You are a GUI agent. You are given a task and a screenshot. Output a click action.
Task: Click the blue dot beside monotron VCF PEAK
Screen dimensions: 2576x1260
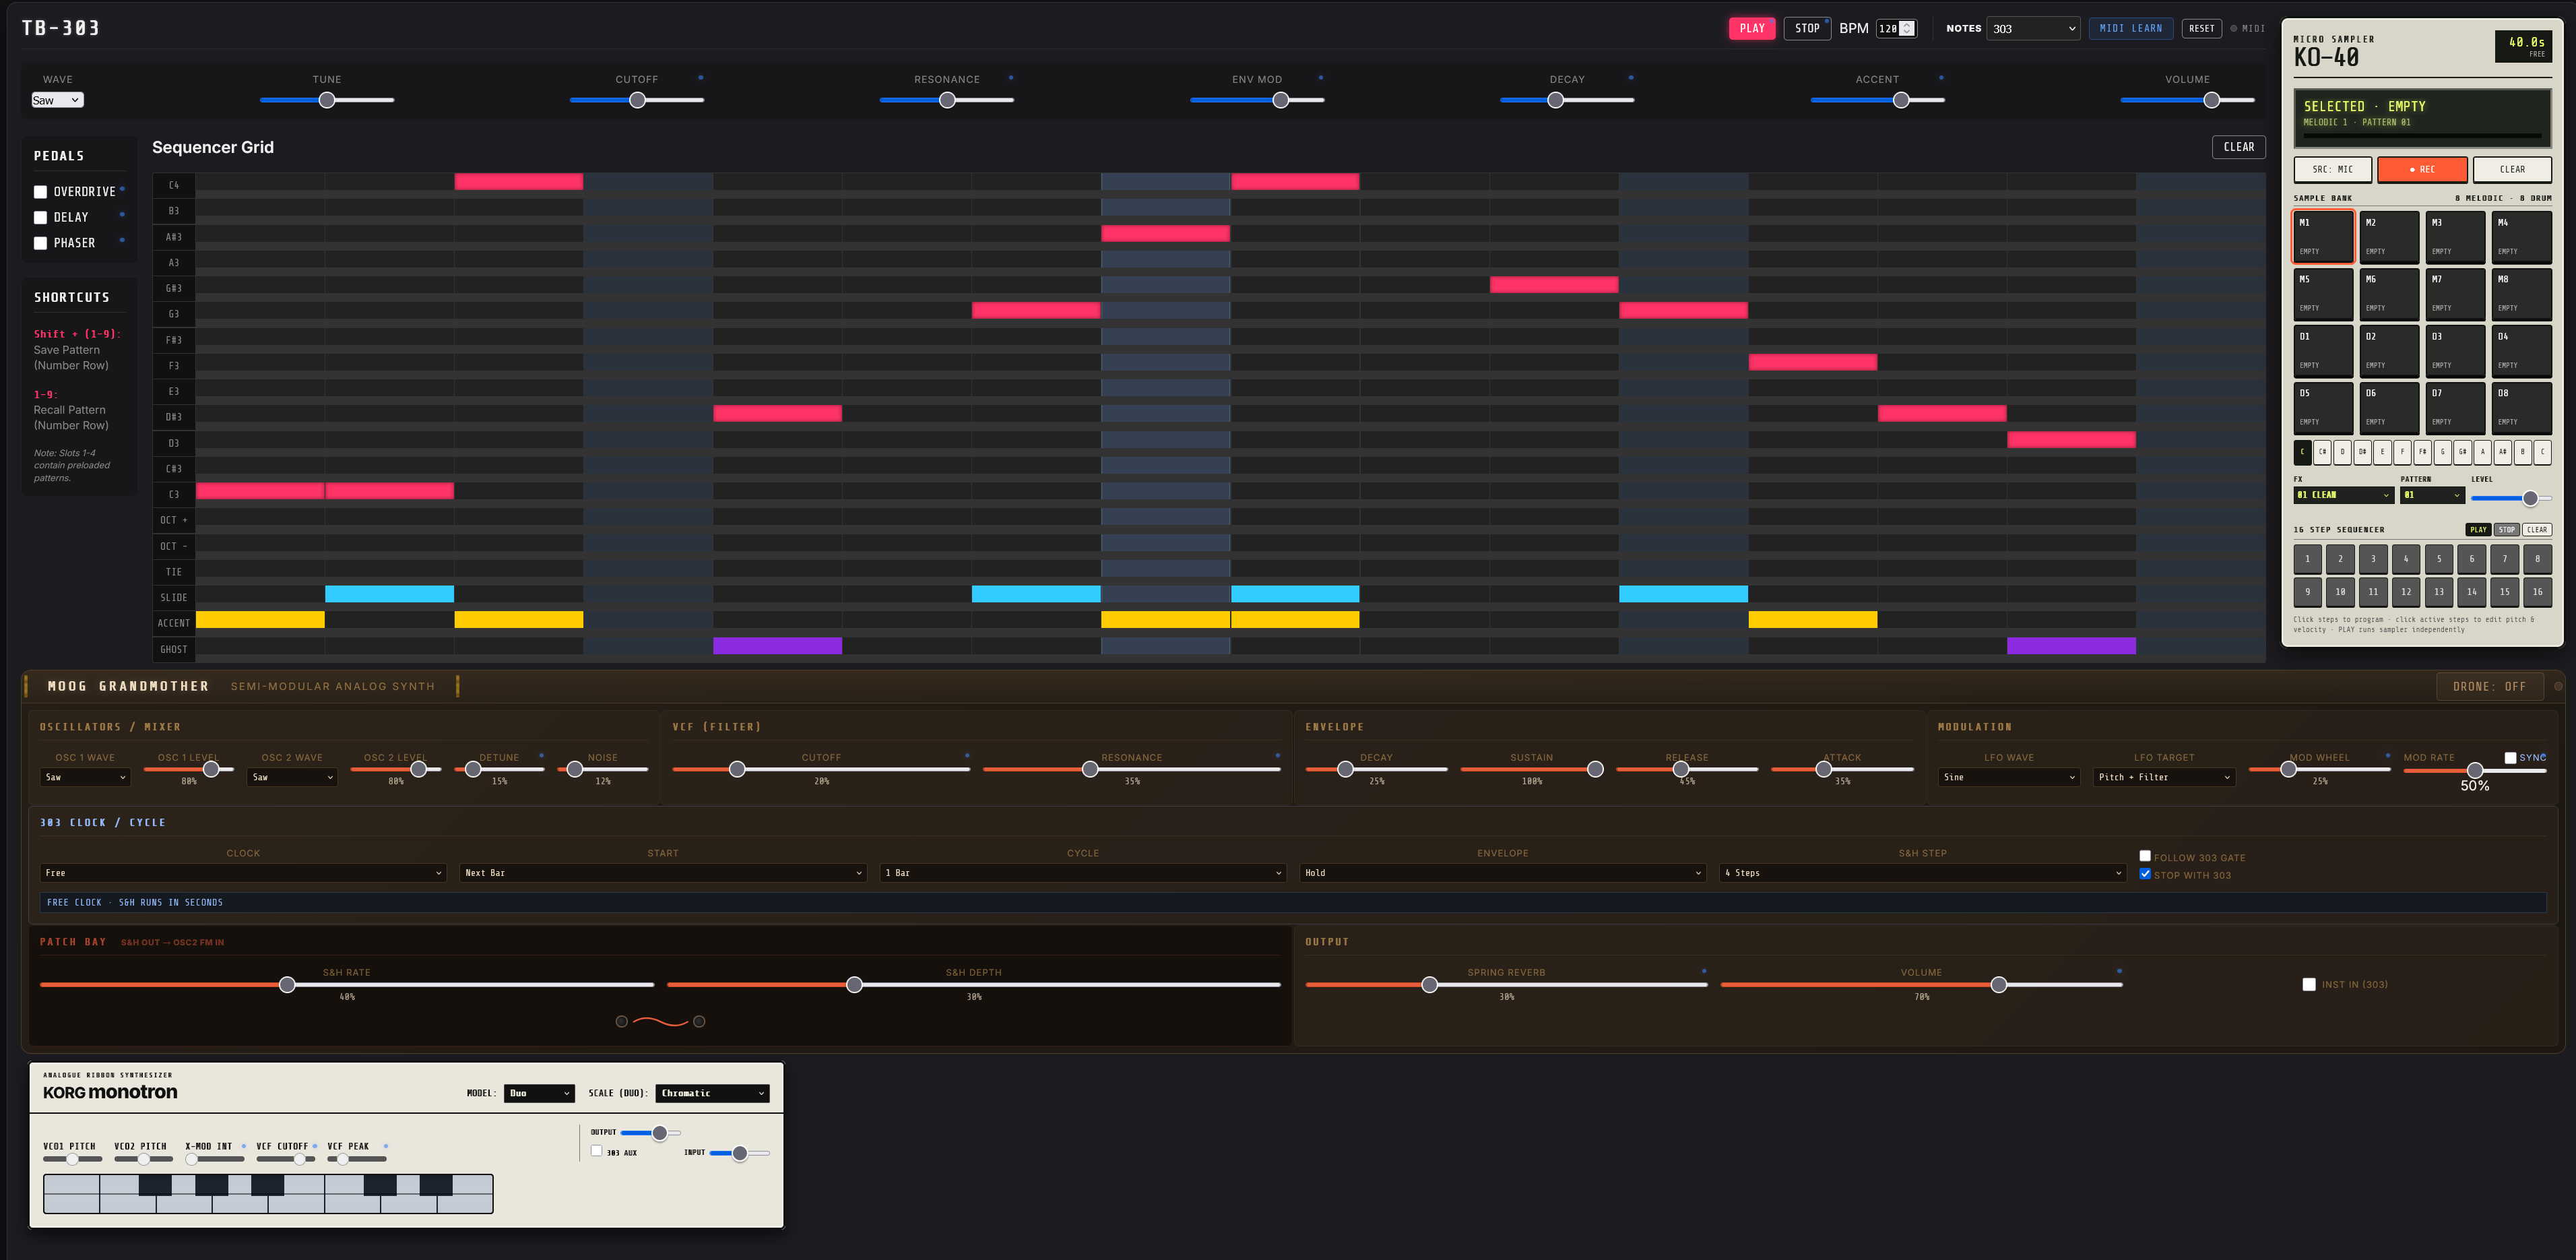coord(386,1146)
